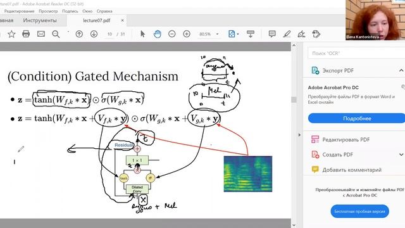Click the Edit PDF icon in the side panel
The height and width of the screenshot is (228, 405).
[x=315, y=139]
